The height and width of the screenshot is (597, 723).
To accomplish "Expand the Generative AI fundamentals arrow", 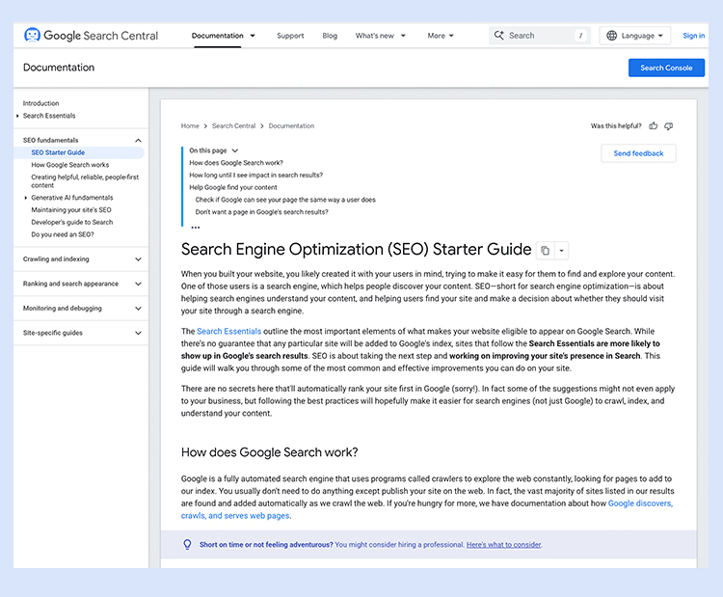I will [x=26, y=198].
